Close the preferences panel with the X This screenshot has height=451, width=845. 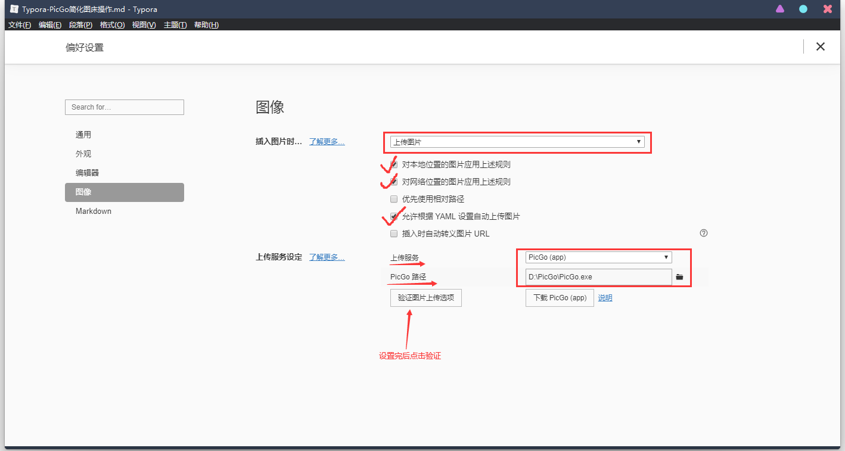click(821, 46)
